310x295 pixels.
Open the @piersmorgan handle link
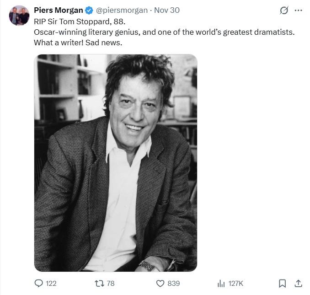point(122,10)
